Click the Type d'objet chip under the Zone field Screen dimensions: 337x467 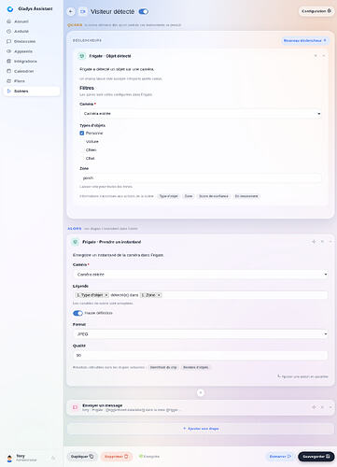pos(169,196)
